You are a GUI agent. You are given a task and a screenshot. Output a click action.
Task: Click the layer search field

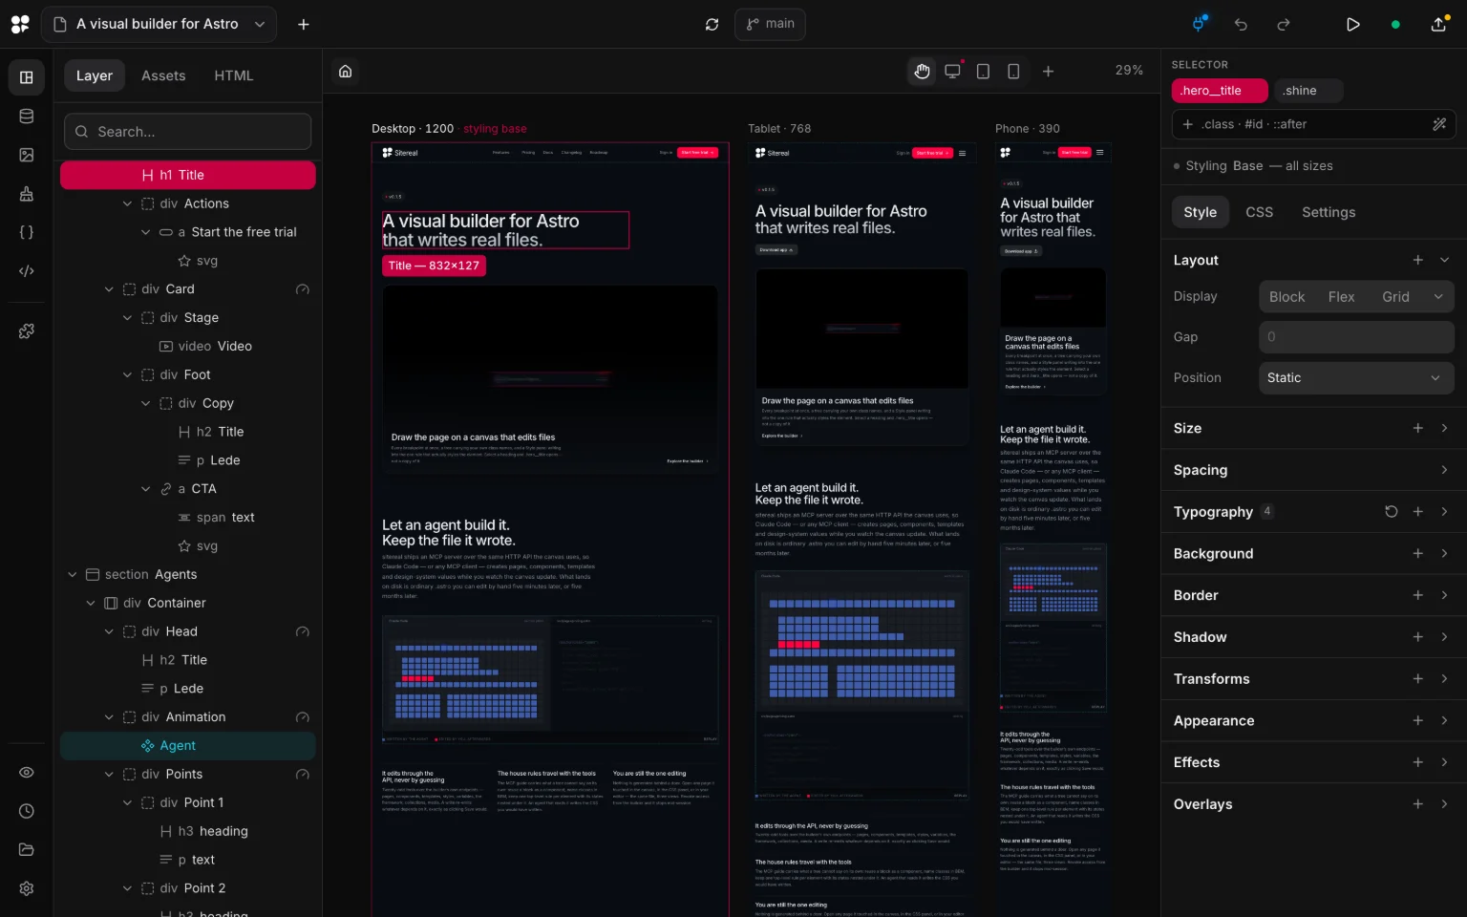point(188,132)
